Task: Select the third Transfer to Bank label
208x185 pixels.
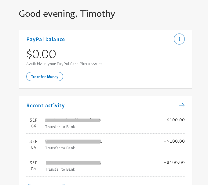Action: (60, 169)
